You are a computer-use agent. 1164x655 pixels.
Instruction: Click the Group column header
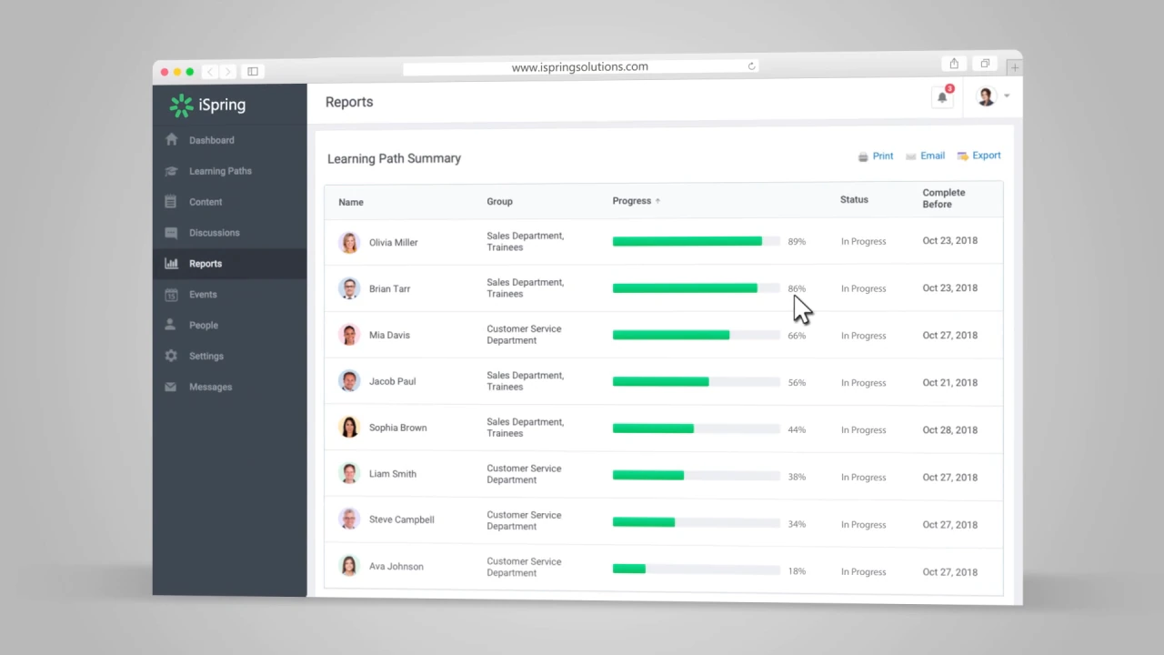[x=499, y=202]
